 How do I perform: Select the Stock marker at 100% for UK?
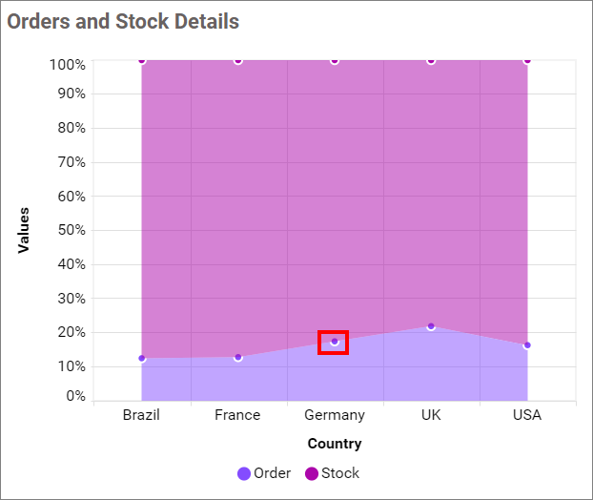point(431,60)
